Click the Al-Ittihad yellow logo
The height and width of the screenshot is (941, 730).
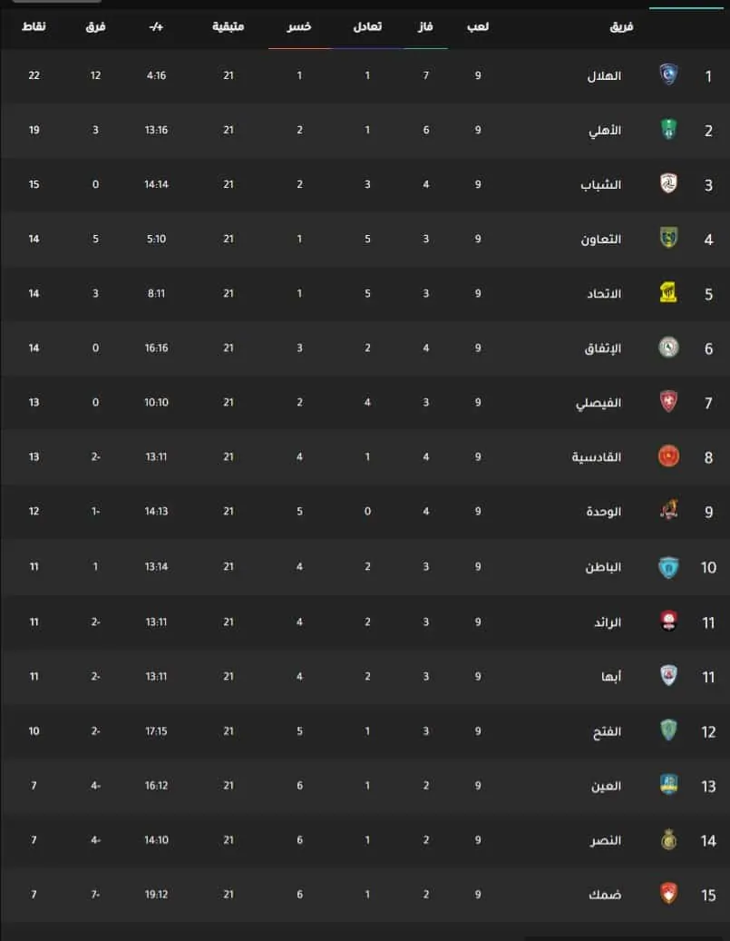click(668, 293)
